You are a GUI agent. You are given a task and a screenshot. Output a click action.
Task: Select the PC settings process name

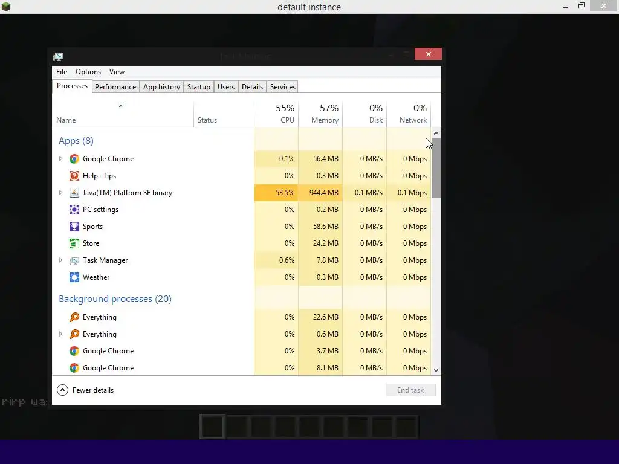[x=101, y=210]
